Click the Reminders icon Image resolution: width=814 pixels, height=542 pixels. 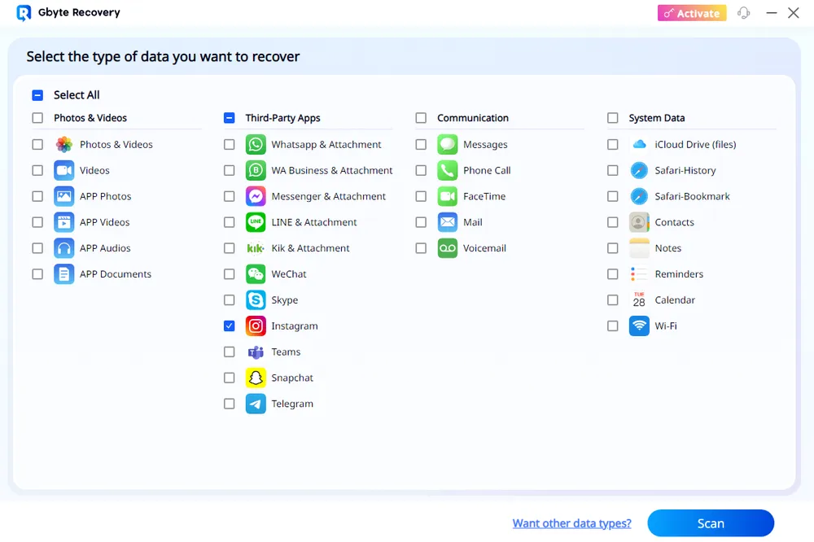click(639, 274)
